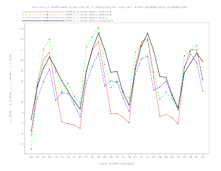Click x-axis tick label 75

click(x=184, y=157)
